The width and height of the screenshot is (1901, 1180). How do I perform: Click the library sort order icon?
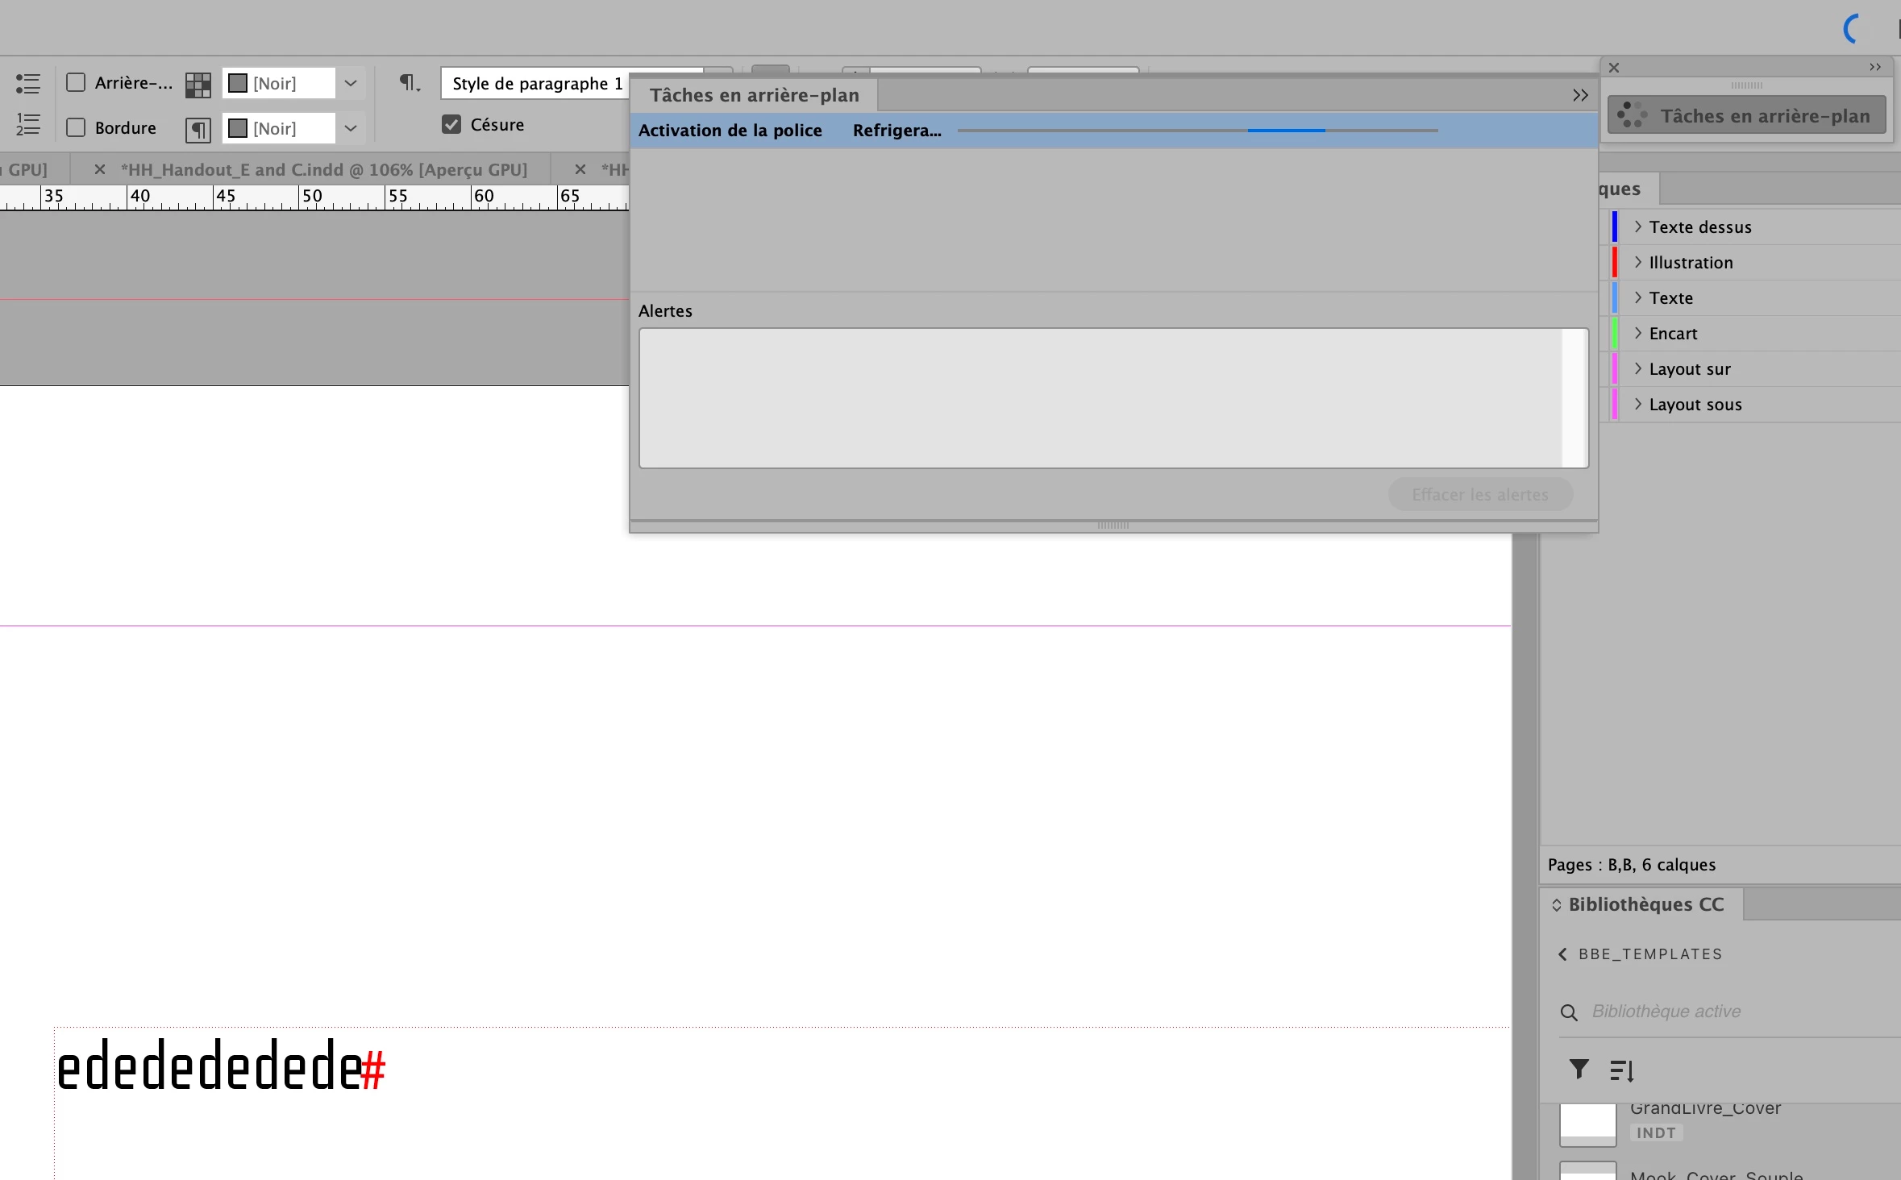pyautogui.click(x=1621, y=1070)
